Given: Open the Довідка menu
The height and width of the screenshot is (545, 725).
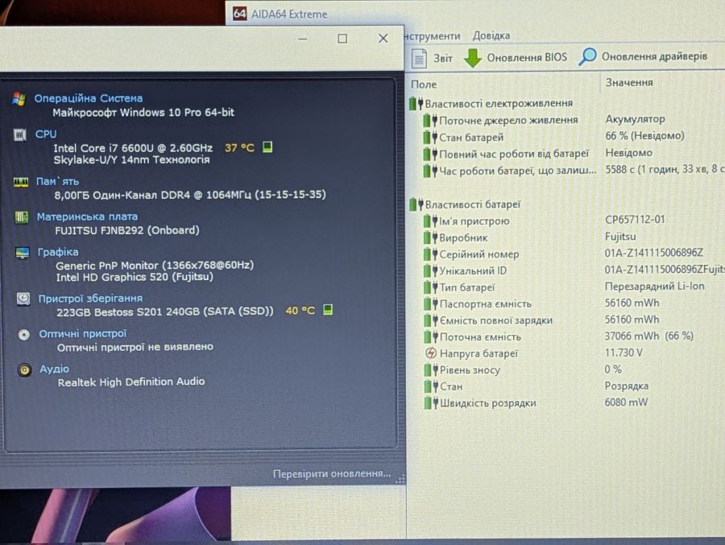Looking at the screenshot, I should 491,35.
